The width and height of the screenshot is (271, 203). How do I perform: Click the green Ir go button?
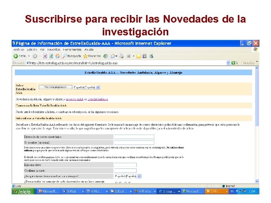(x=234, y=63)
